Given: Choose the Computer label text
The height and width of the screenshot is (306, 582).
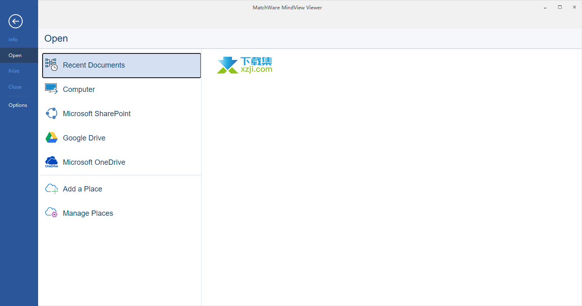Looking at the screenshot, I should [x=79, y=89].
